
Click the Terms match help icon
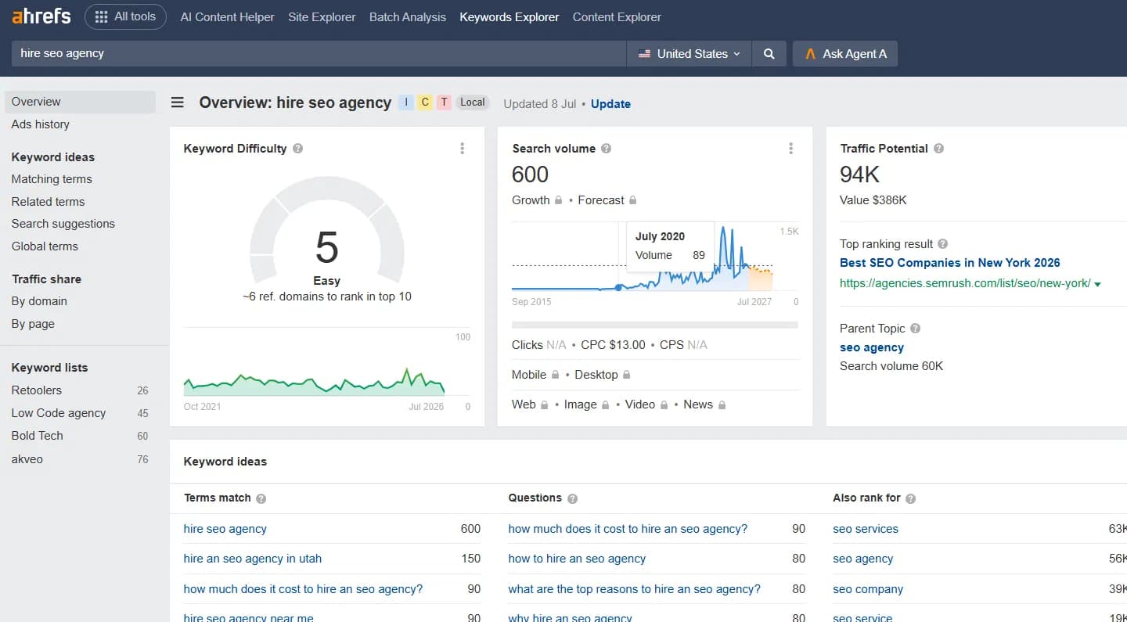pos(261,498)
